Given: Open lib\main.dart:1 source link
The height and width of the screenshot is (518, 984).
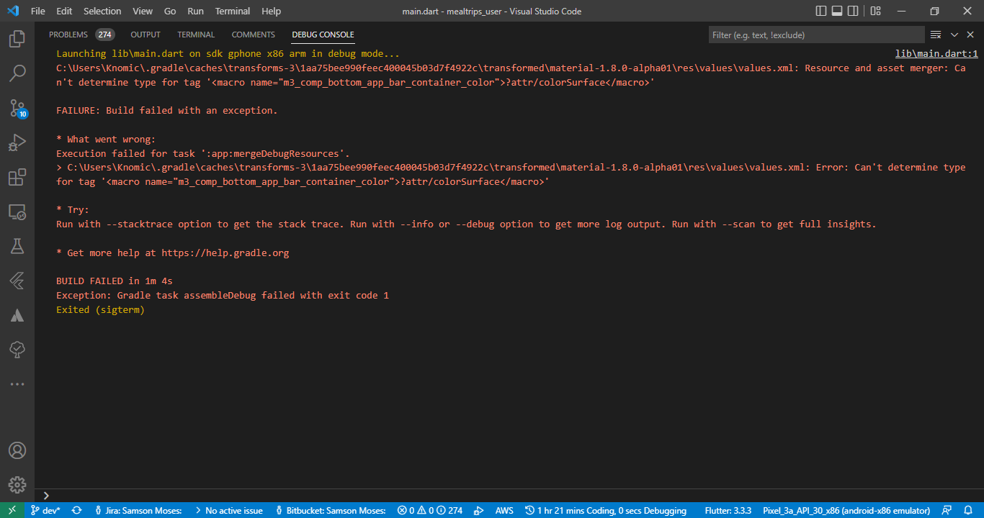Looking at the screenshot, I should pos(936,54).
